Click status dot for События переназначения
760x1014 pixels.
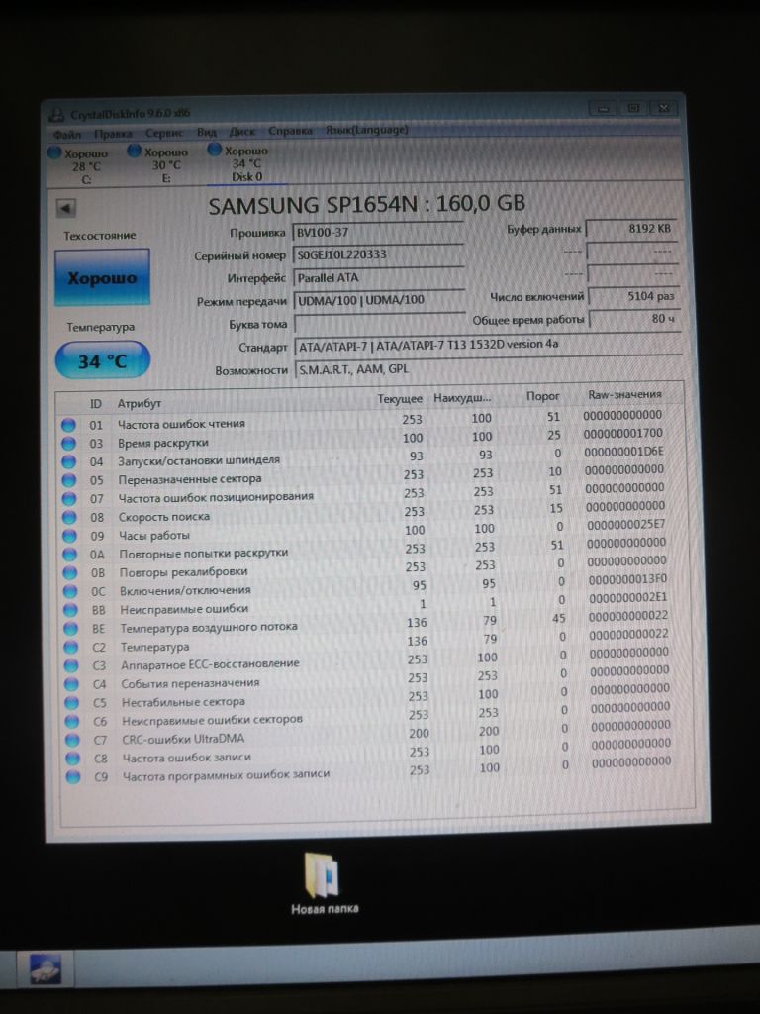(x=71, y=684)
